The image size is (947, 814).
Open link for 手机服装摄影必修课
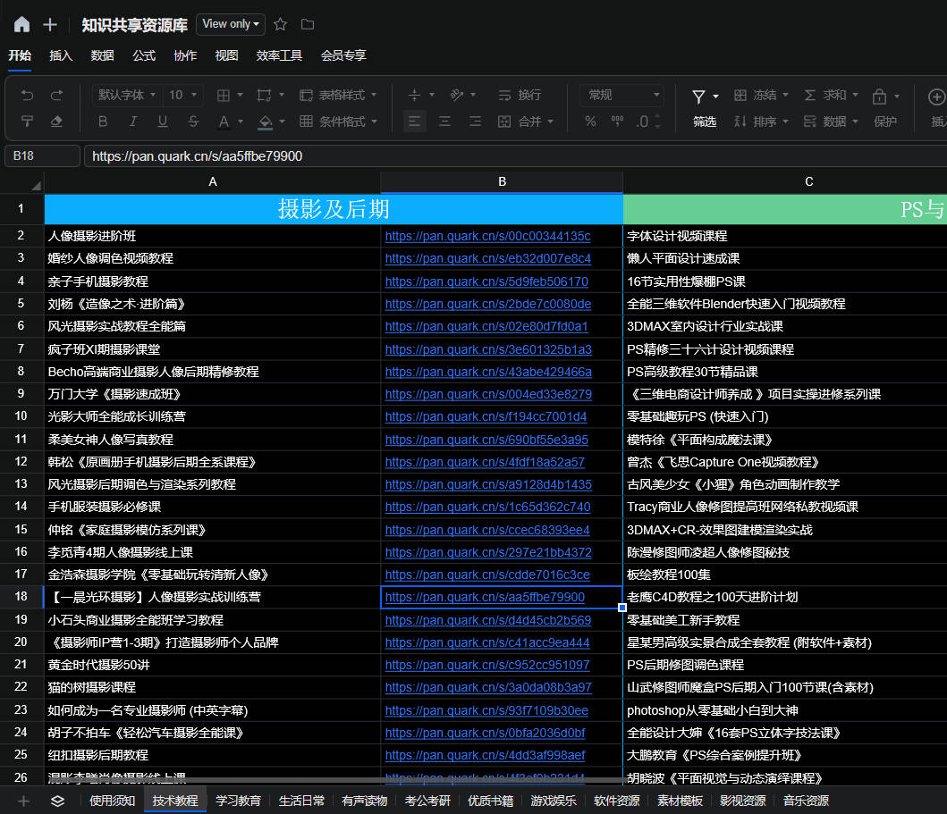click(487, 507)
